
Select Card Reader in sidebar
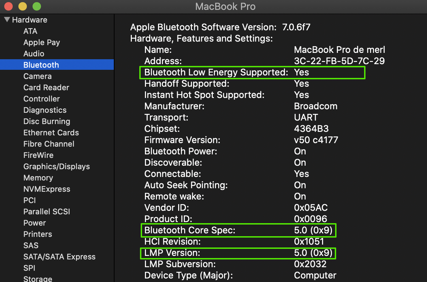(46, 87)
